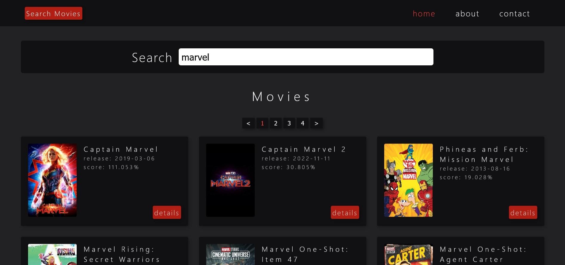Go to previous page with < arrow
This screenshot has width=565, height=265.
pos(248,123)
